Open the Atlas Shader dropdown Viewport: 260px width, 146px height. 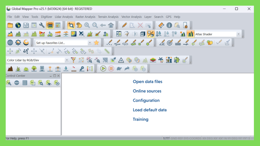point(238,34)
